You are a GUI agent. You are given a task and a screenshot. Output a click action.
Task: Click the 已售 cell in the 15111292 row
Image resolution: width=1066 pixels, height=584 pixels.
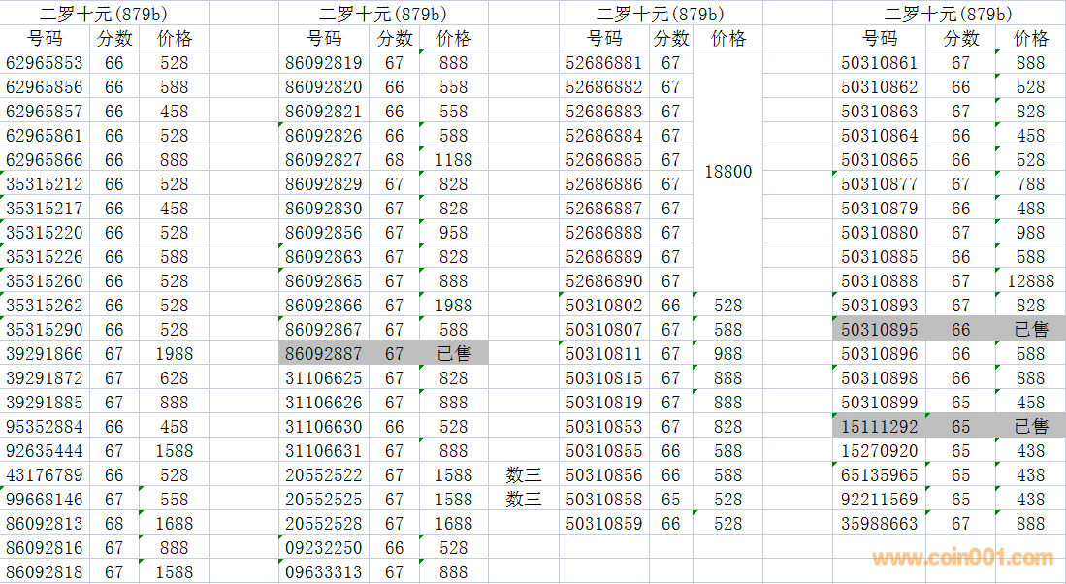[1030, 426]
